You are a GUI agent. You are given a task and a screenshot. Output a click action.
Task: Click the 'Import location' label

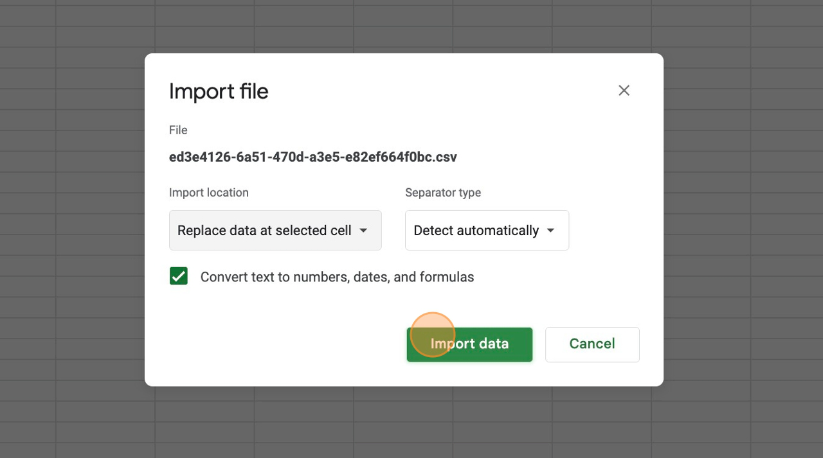[x=208, y=193]
